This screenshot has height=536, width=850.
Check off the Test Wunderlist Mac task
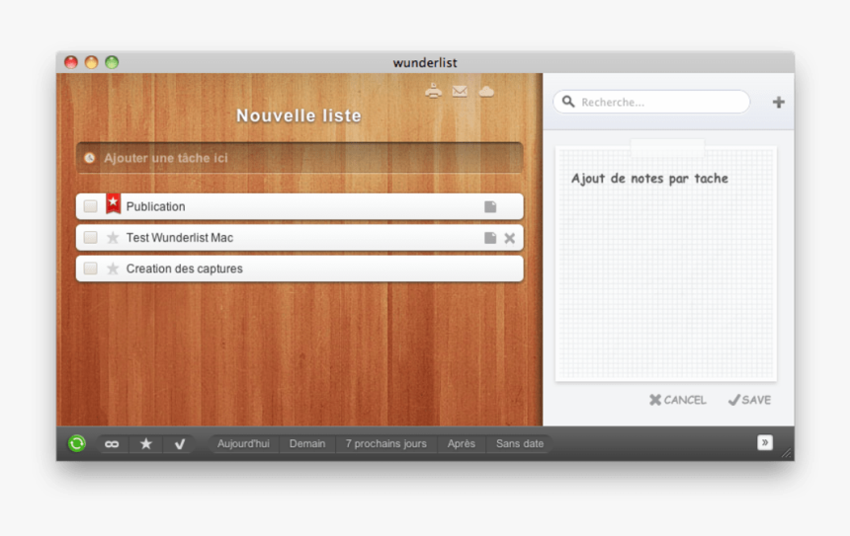point(91,237)
